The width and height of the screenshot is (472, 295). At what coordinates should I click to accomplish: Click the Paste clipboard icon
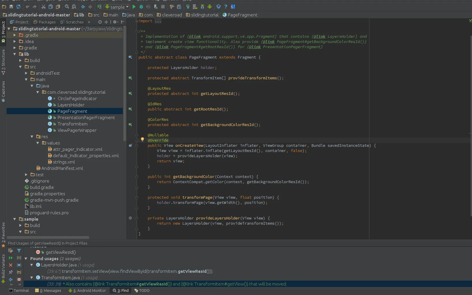click(58, 7)
